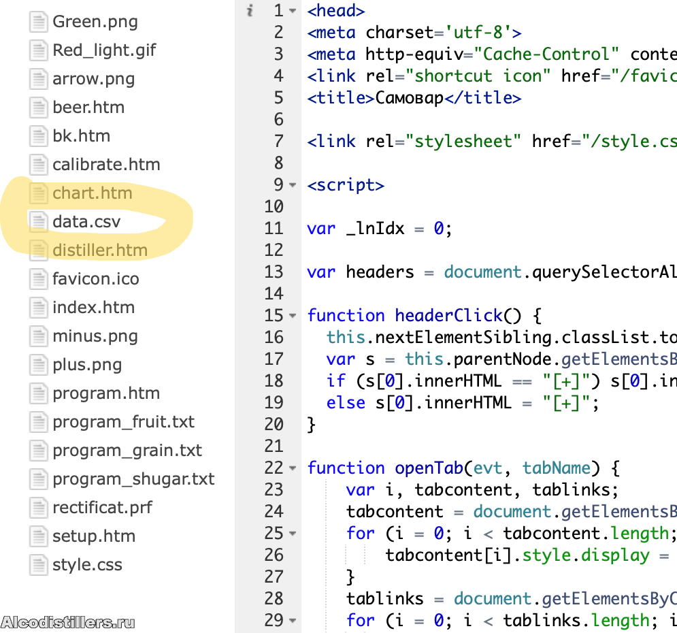
Task: Fold the for loop on line 29
Action: pos(293,621)
